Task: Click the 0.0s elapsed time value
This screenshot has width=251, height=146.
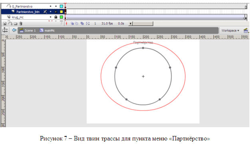Action: pos(121,24)
